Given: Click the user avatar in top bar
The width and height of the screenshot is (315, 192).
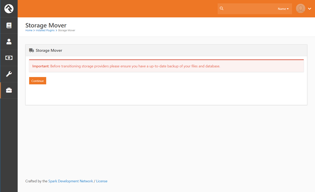Looking at the screenshot, I should pyautogui.click(x=300, y=9).
